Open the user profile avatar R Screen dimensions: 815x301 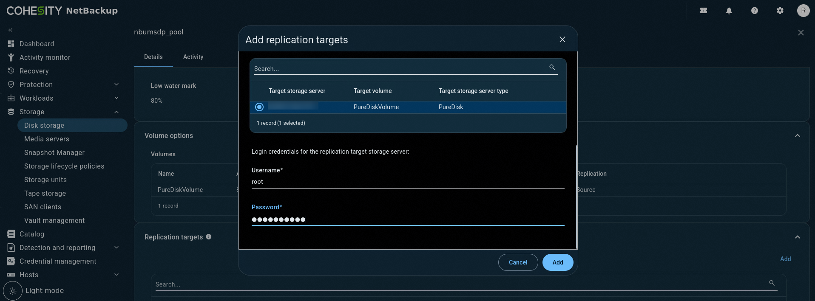(x=803, y=11)
